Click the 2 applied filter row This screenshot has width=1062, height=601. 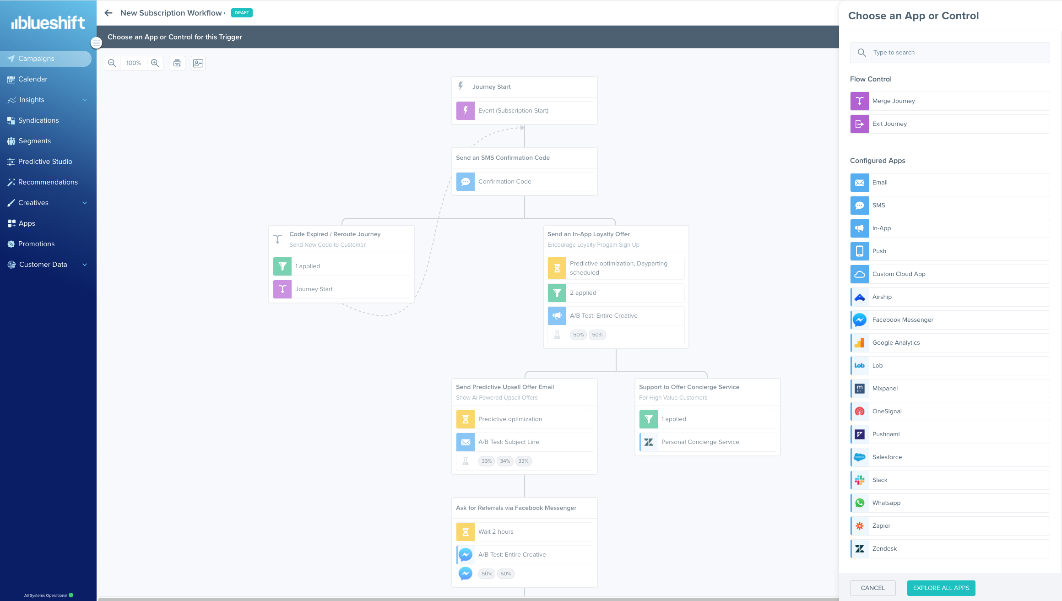(616, 293)
